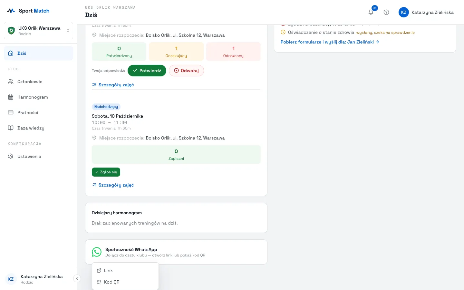The image size is (464, 290).
Task: Click the Nadchodzący status badge
Action: coord(106,107)
